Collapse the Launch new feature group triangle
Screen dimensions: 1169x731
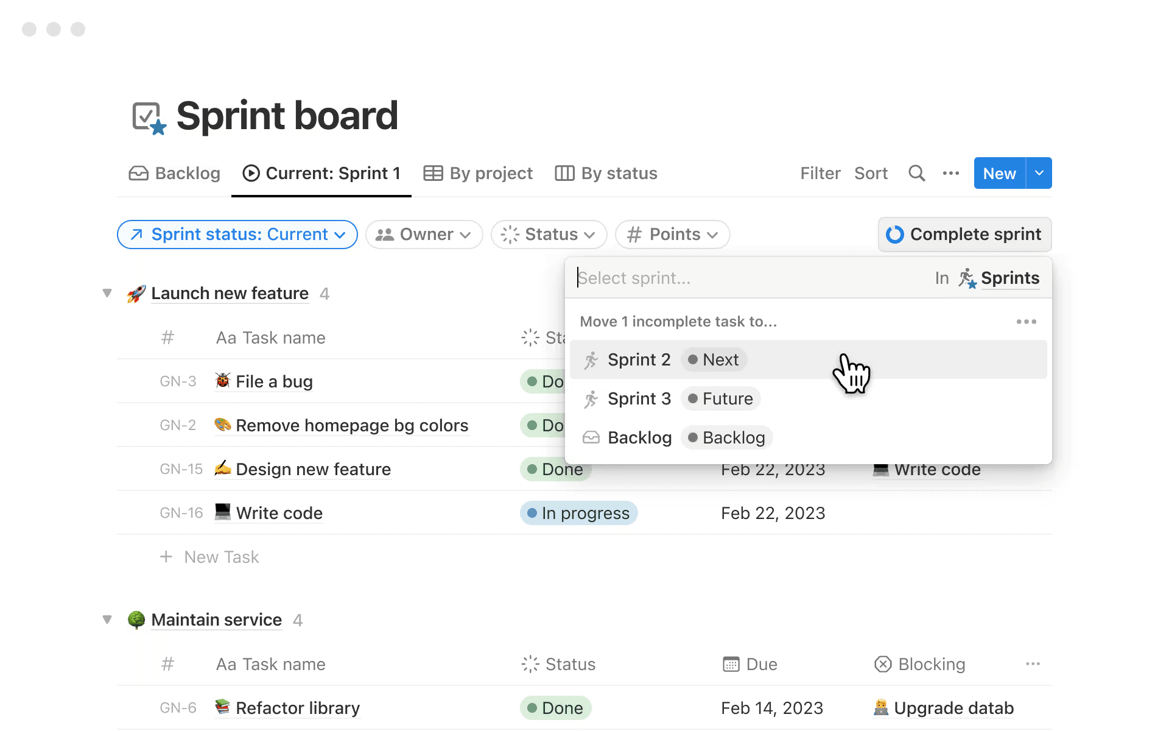coord(107,293)
